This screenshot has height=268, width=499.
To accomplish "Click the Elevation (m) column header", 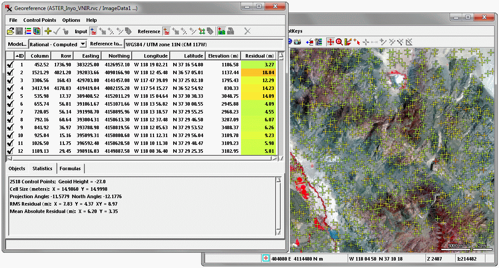I will 223,56.
